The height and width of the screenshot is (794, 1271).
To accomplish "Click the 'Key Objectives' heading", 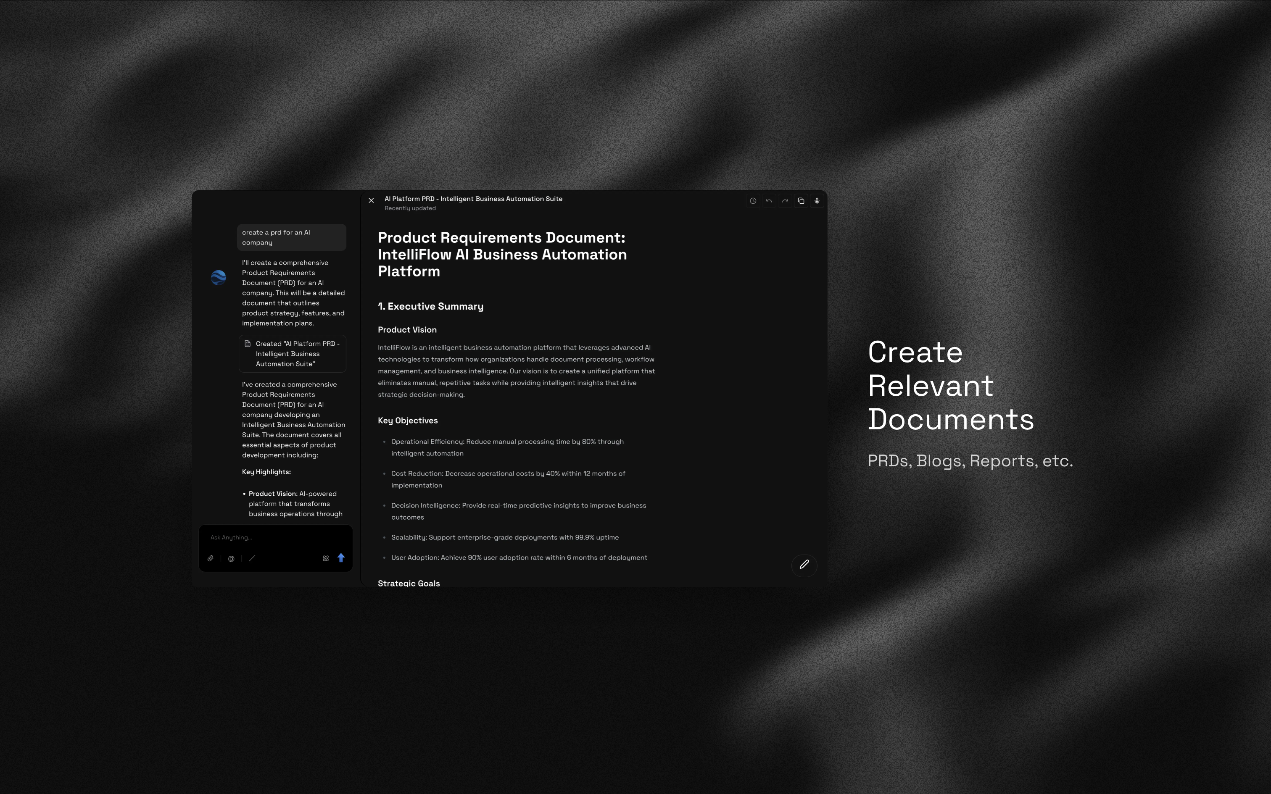I will (408, 420).
